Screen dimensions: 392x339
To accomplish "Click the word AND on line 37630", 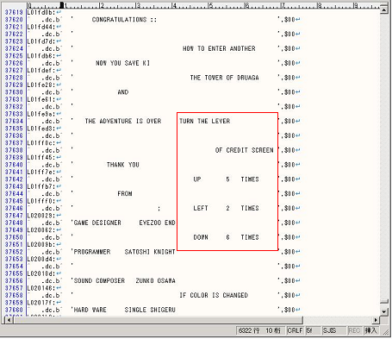I will 123,92.
